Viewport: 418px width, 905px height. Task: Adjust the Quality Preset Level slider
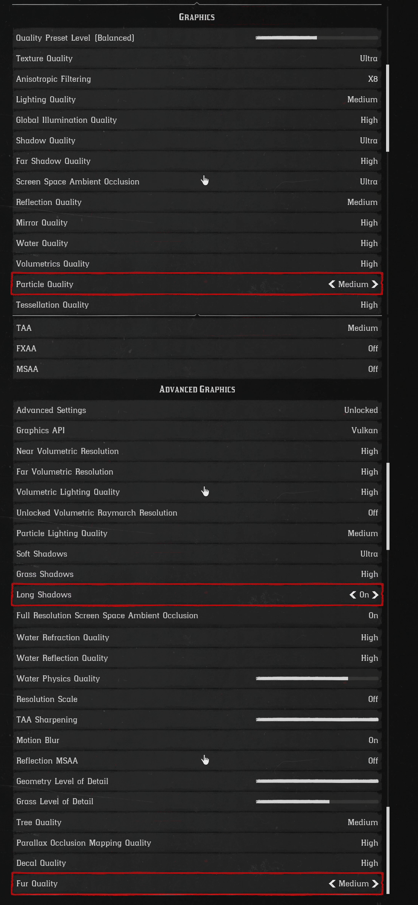click(x=317, y=38)
